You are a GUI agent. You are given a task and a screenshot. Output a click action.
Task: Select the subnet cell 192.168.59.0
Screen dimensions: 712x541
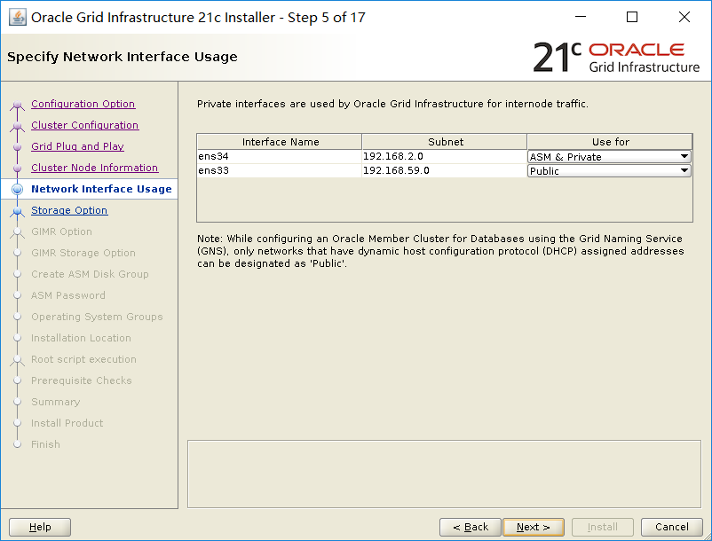(445, 170)
